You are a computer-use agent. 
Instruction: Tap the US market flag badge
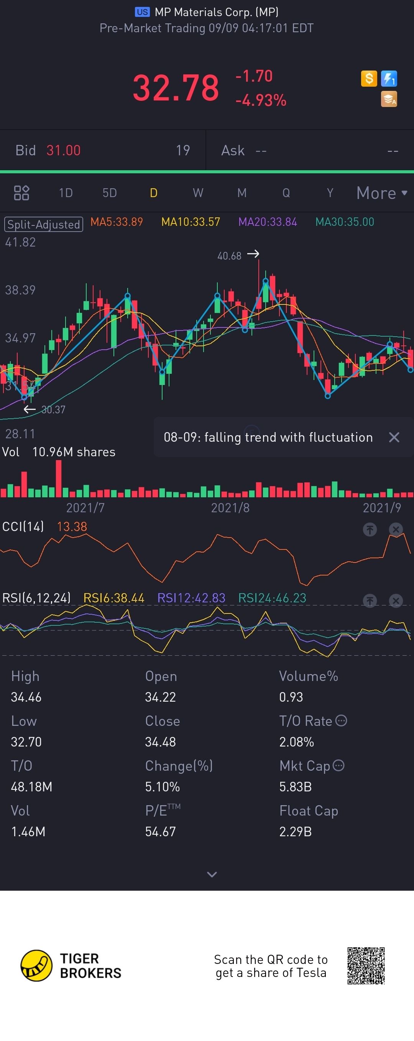tap(142, 12)
